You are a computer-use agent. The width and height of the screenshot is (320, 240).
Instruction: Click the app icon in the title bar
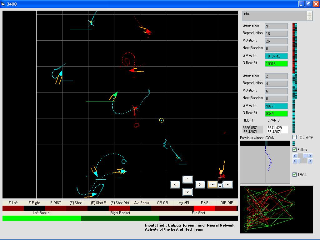pyautogui.click(x=3, y=4)
